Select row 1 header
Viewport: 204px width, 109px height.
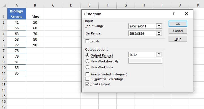[4, 14]
